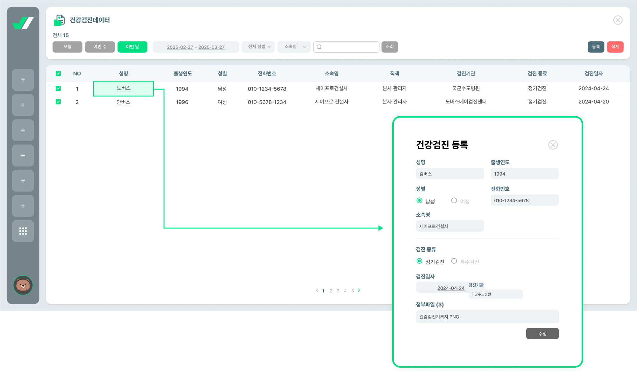637x374 pixels.
Task: Select the 이번 주 filter tab
Action: point(100,47)
